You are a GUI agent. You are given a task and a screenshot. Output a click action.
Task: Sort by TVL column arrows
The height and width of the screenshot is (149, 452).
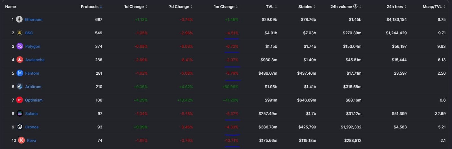tap(276, 7)
